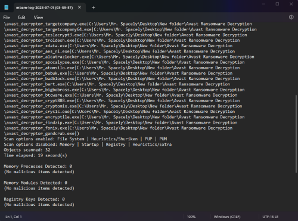Click the avast_decryptor_gandcrab.exe line
Screen dimensions: 298x221
(42, 133)
